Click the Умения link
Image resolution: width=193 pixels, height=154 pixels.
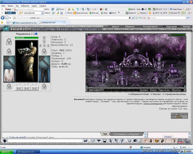click(122, 29)
